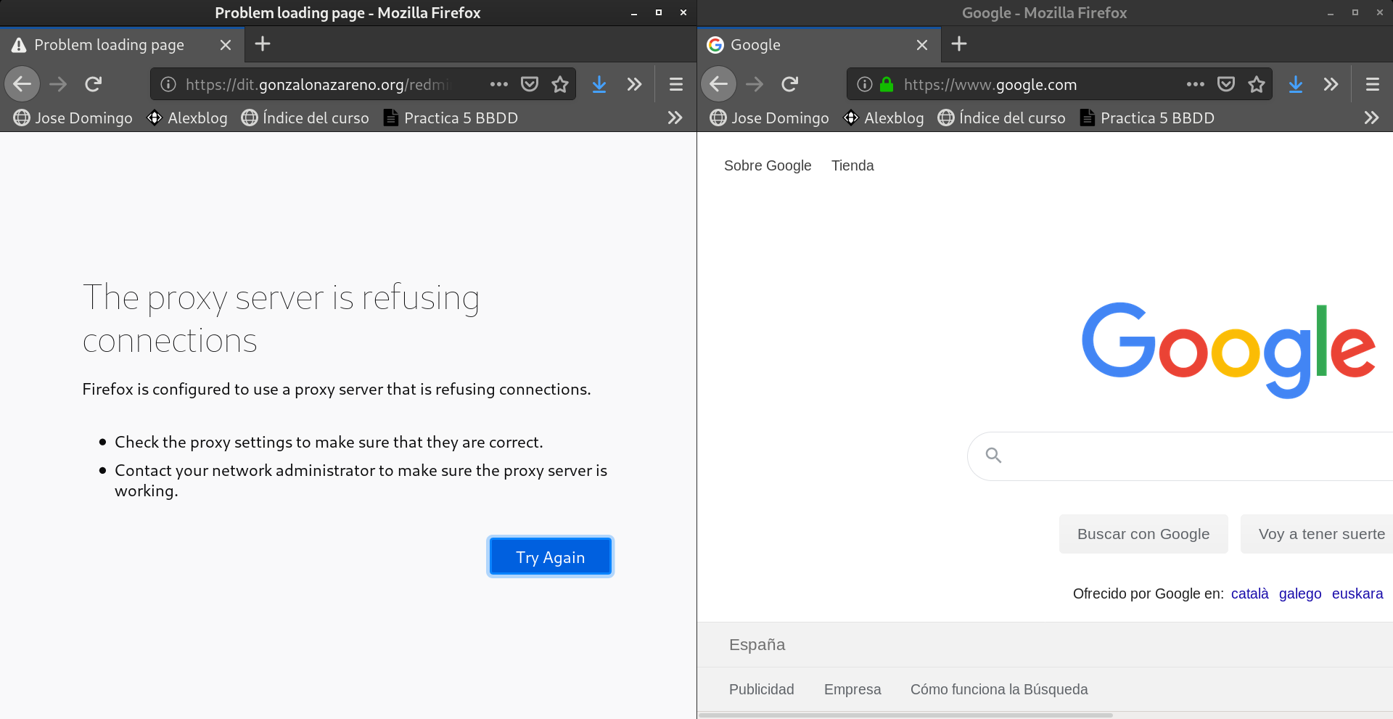1393x719 pixels.
Task: Save google.com to Pocket
Action: 1225,84
